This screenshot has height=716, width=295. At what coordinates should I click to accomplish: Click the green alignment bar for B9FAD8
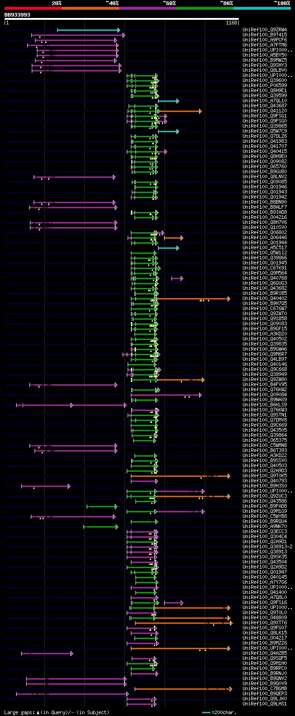coord(102,506)
